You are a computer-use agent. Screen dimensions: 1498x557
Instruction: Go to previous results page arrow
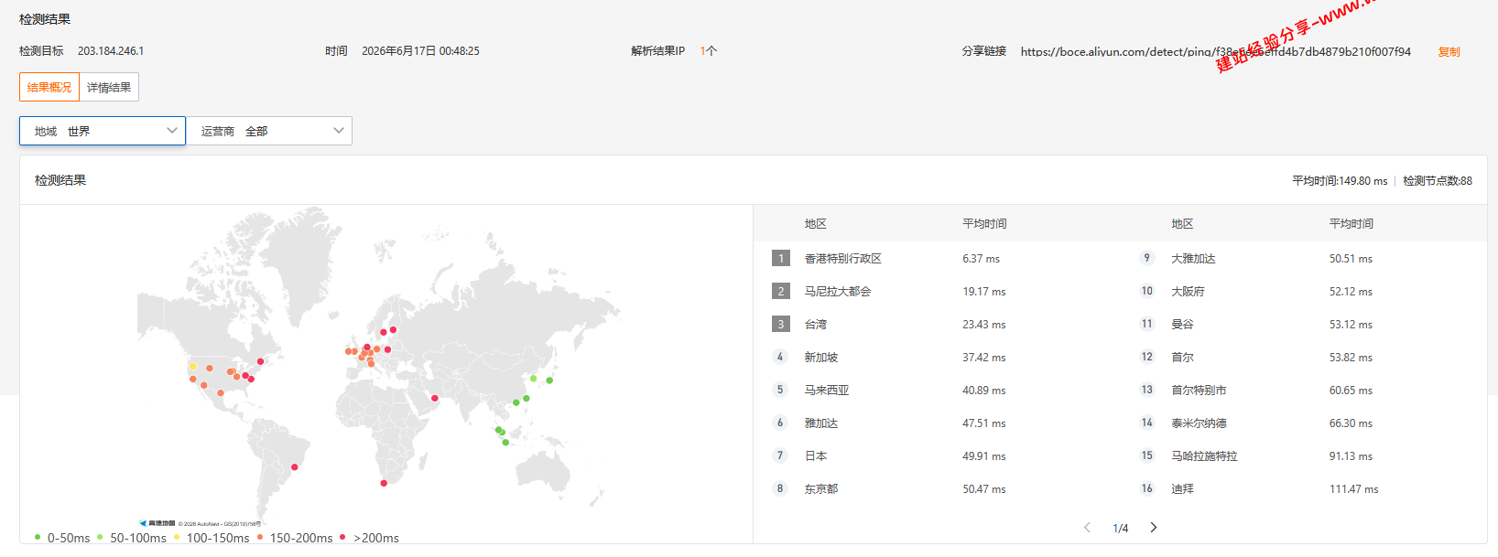tap(1087, 528)
